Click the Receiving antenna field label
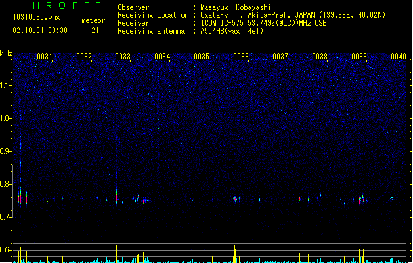The image size is (413, 263). [151, 31]
